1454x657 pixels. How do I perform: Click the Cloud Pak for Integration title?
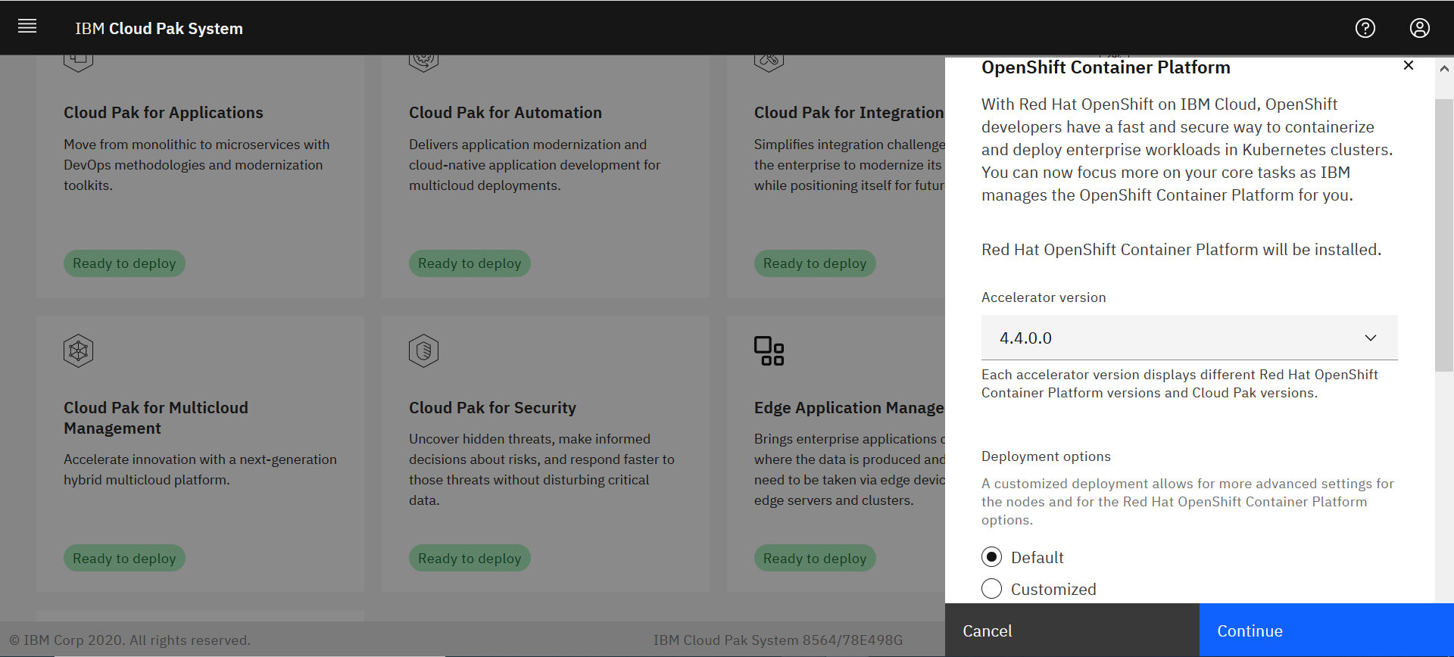[x=848, y=113]
